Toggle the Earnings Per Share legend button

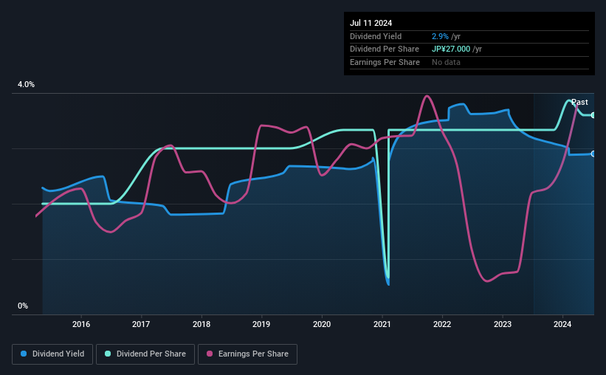(x=247, y=354)
